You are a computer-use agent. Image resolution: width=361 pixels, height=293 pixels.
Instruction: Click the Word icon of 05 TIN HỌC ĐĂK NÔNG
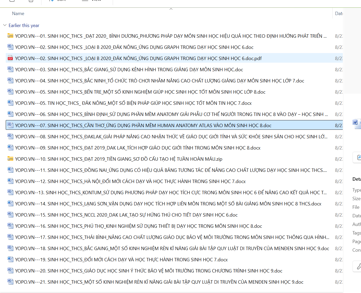[x=10, y=103]
